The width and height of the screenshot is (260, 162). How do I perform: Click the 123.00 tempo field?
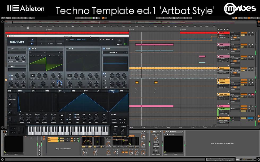click(x=8, y=18)
